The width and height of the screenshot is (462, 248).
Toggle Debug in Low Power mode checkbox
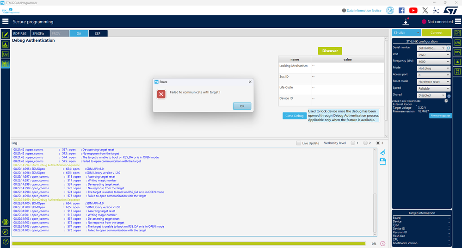click(446, 101)
